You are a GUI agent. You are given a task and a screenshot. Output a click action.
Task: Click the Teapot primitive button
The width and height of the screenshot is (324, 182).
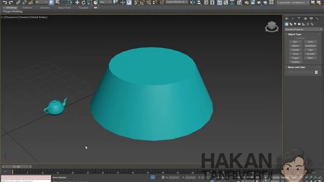click(x=295, y=58)
